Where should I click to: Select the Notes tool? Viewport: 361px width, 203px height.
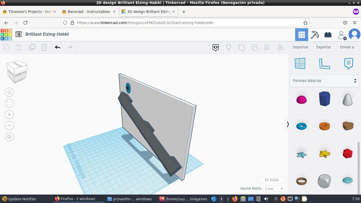point(349,63)
